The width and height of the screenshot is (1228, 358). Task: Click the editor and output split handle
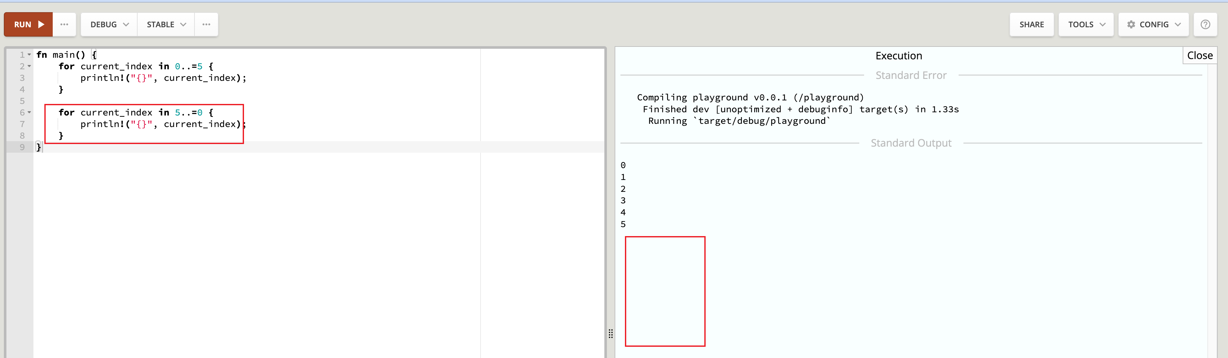point(611,333)
